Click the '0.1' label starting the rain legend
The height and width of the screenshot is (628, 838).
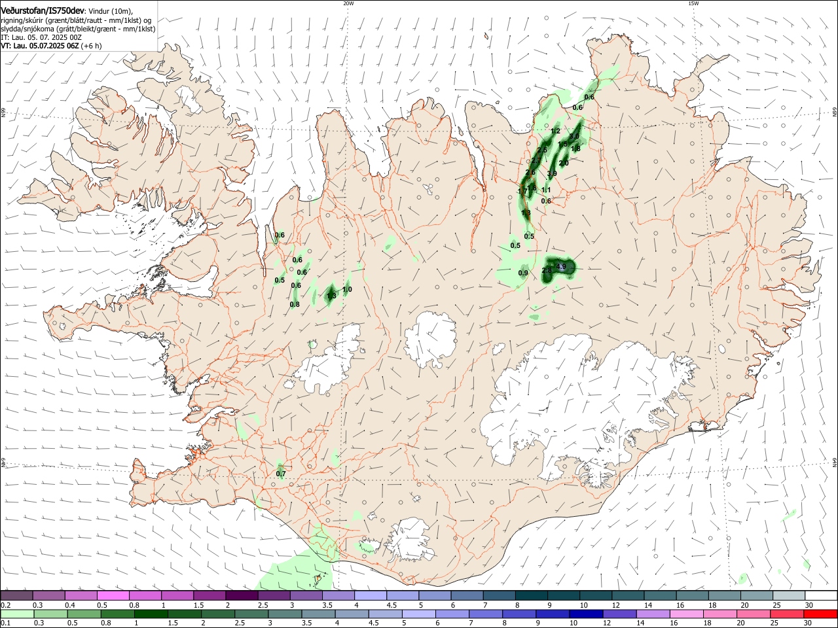[x=5, y=623]
